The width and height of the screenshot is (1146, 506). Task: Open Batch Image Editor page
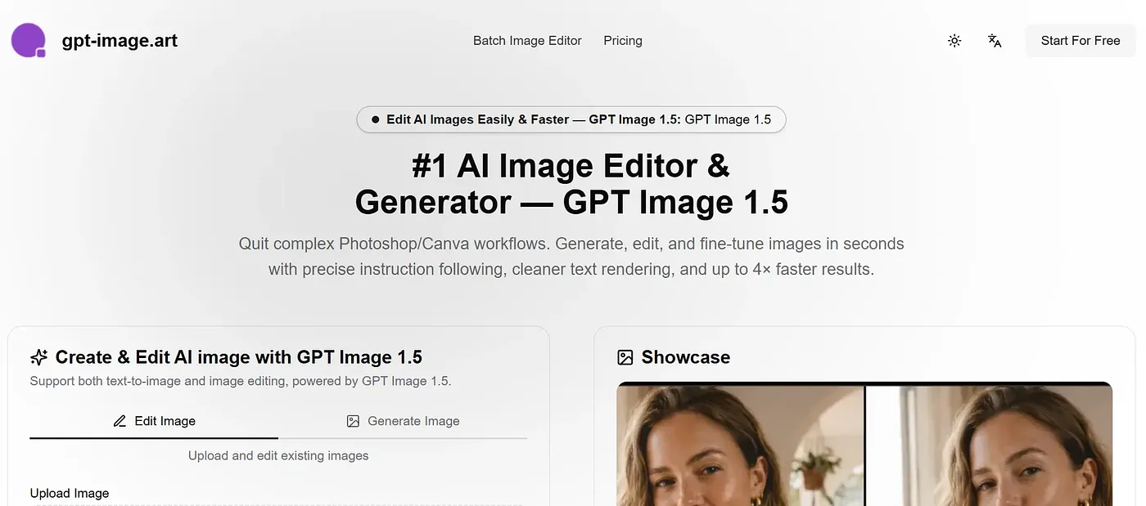point(527,41)
